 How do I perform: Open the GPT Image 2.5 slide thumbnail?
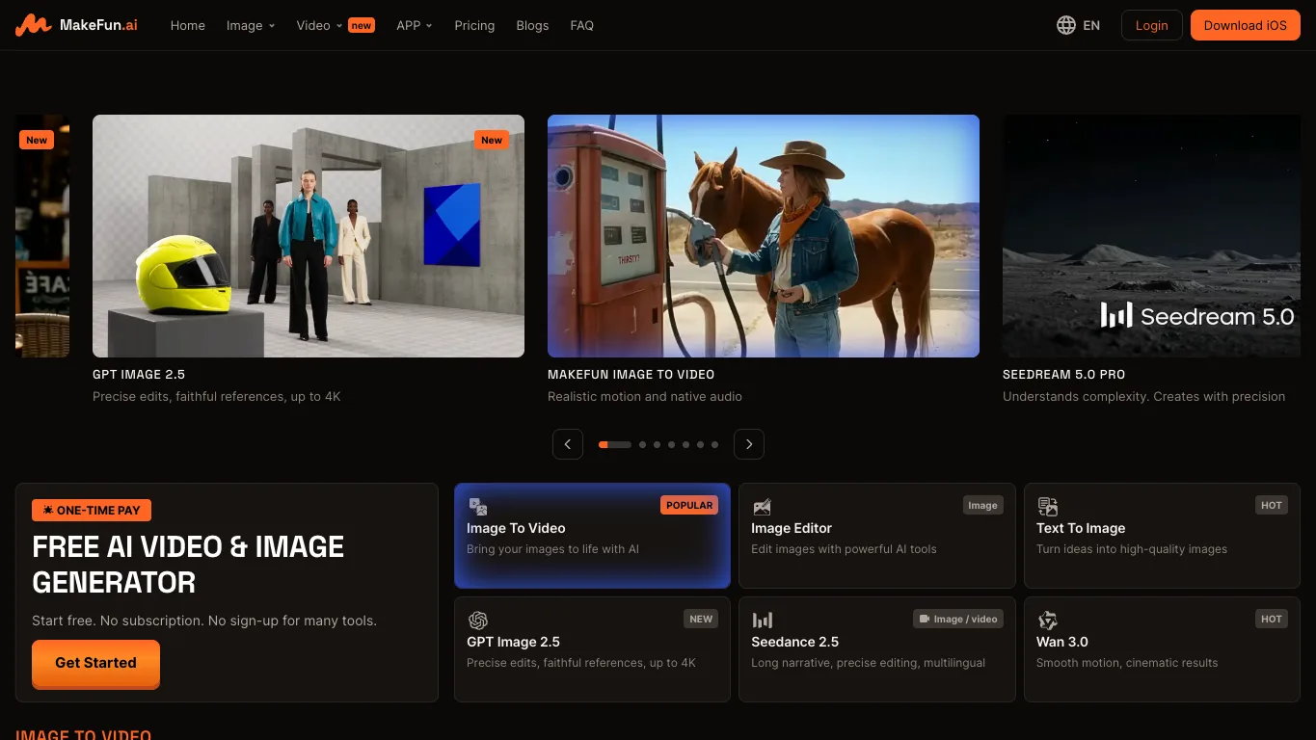[x=309, y=236]
